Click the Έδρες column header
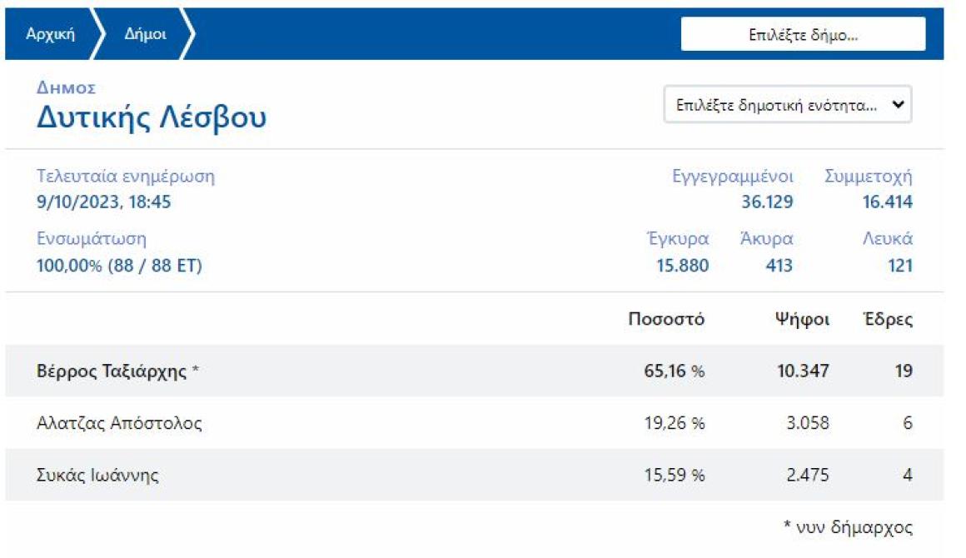 (x=888, y=320)
